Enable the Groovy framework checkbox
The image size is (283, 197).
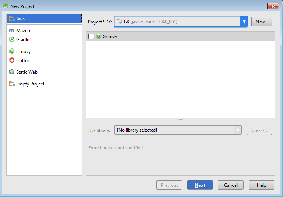point(91,36)
